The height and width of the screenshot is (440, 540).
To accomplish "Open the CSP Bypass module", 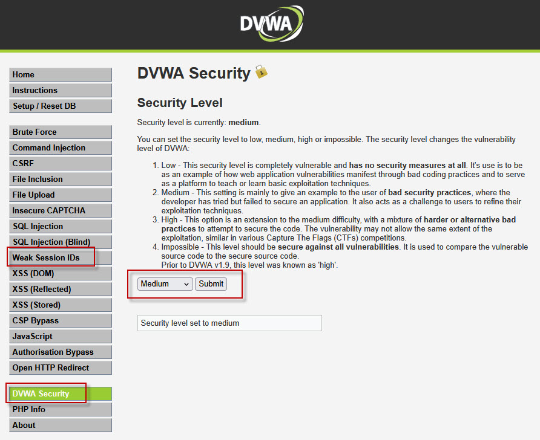I will coord(61,321).
